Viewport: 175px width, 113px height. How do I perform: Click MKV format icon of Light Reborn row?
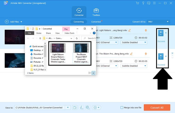[x=161, y=33]
